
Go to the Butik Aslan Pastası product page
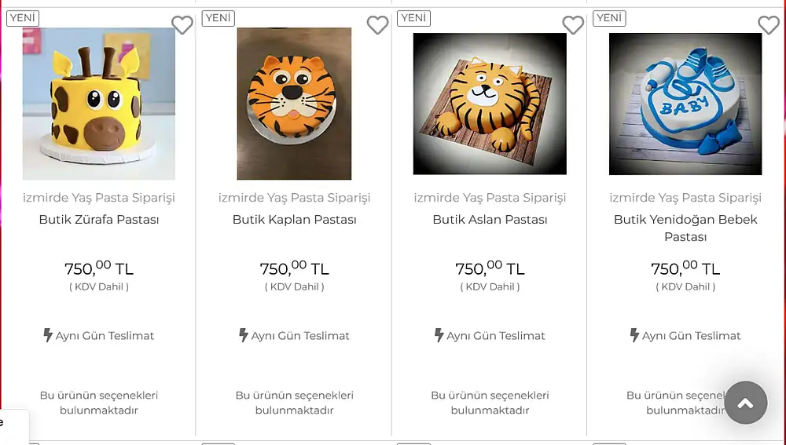coord(490,220)
